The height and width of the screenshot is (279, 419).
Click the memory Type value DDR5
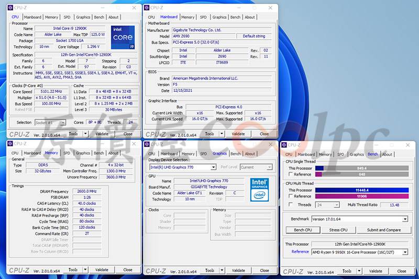[x=43, y=165]
